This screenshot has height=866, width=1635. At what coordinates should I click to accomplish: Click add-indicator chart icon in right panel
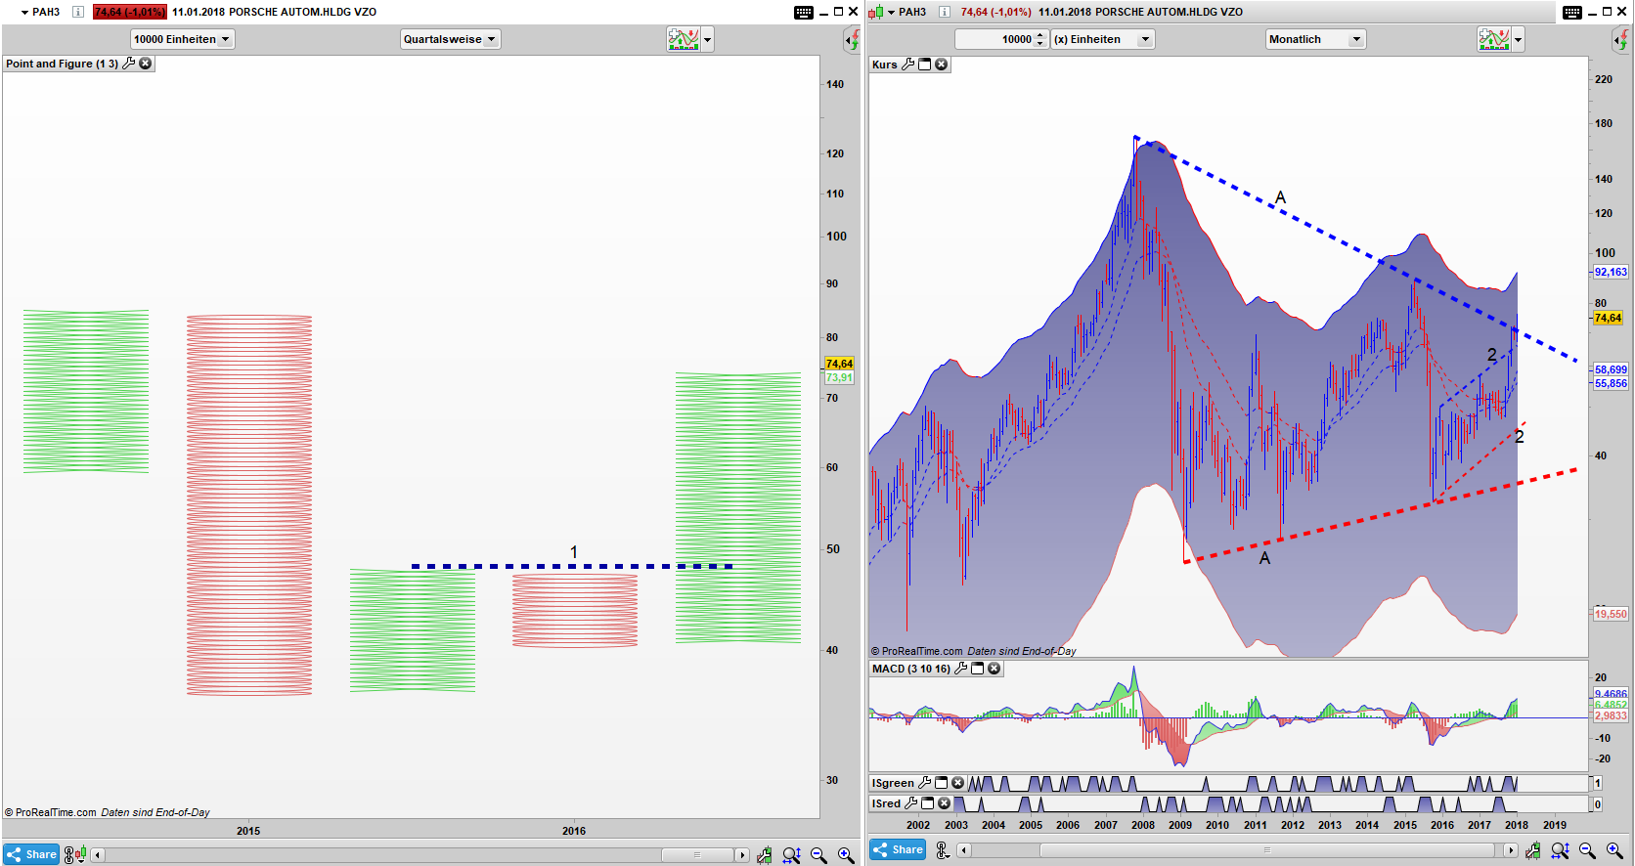1493,39
